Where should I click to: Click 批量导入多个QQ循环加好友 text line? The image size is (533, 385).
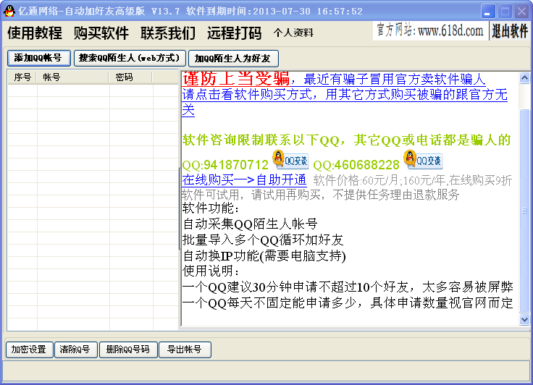263,240
